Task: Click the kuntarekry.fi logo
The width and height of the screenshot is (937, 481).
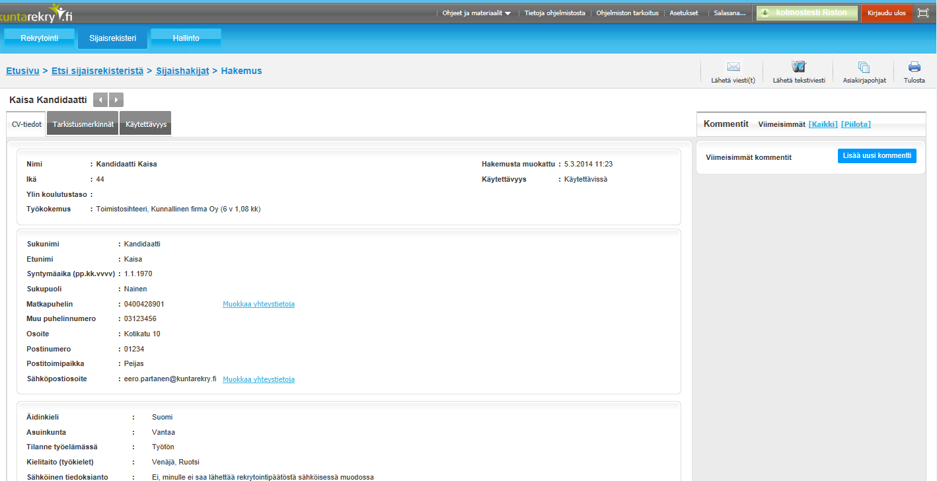Action: click(x=36, y=13)
